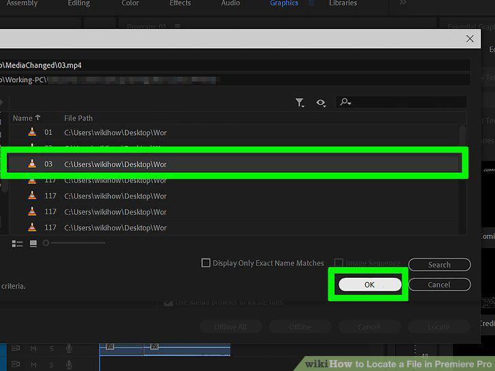The width and height of the screenshot is (495, 371).
Task: Close the locate file dialog
Action: [x=470, y=39]
